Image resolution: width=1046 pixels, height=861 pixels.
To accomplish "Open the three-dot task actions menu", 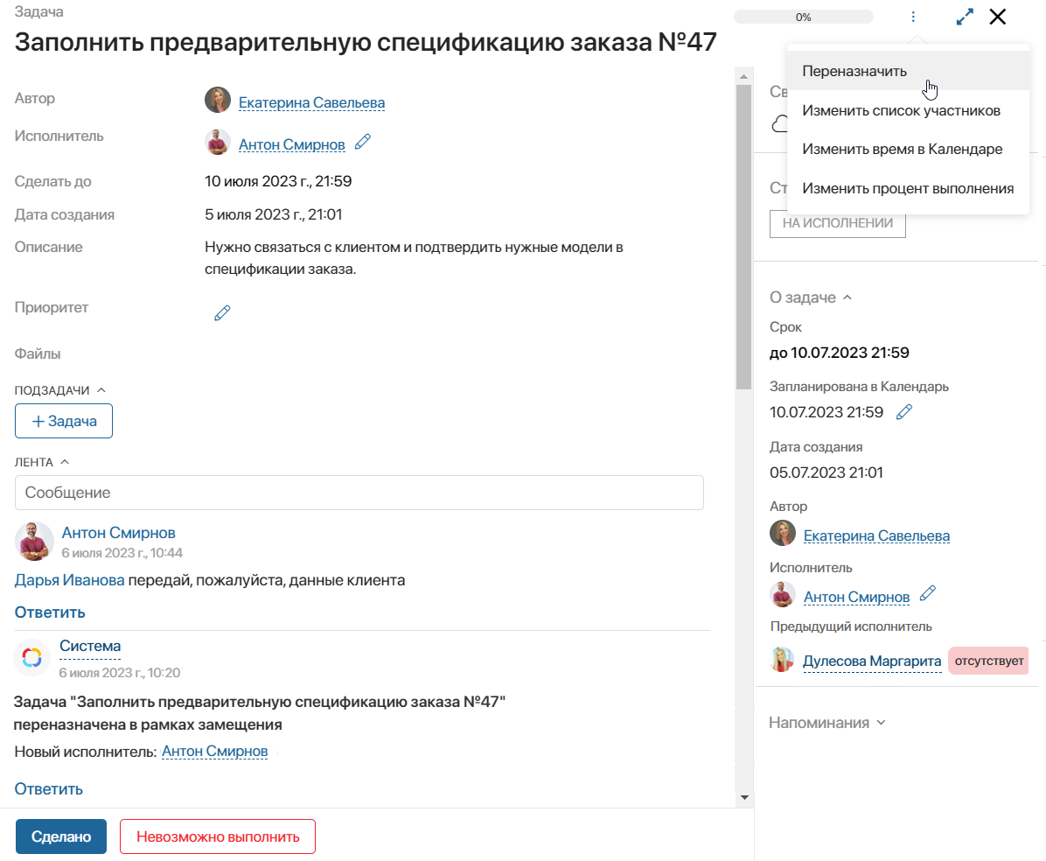I will click(x=913, y=17).
